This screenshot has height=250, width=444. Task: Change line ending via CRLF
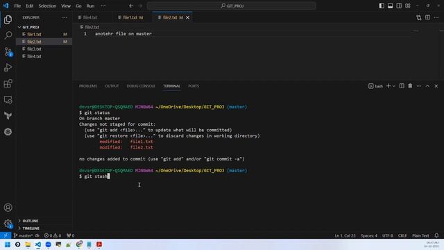tap(402, 235)
